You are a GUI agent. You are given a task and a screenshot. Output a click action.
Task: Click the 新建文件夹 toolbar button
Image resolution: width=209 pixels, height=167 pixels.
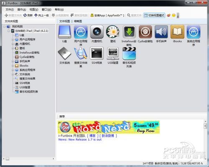coord(13,15)
